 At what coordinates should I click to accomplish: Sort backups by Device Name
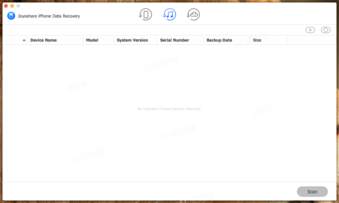click(x=43, y=40)
